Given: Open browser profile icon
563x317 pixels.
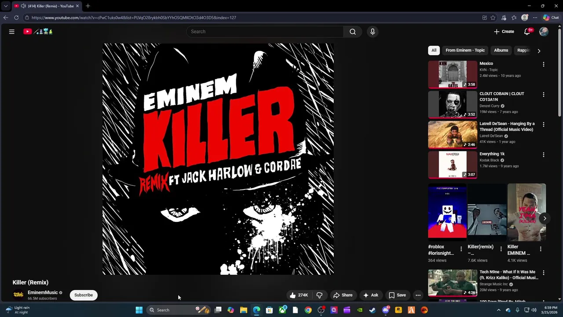Looking at the screenshot, I should (x=524, y=18).
